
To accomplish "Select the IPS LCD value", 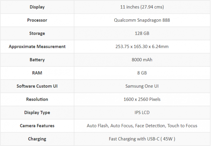I will [x=142, y=112].
